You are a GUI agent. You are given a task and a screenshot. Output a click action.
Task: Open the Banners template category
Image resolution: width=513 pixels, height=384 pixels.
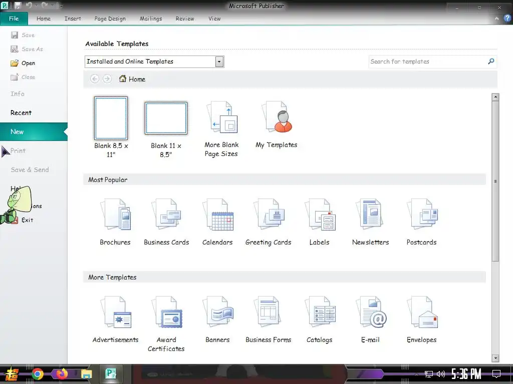pos(217,319)
